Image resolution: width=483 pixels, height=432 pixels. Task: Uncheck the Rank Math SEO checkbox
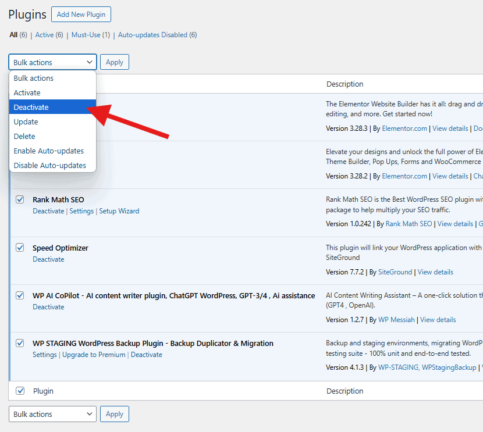20,199
